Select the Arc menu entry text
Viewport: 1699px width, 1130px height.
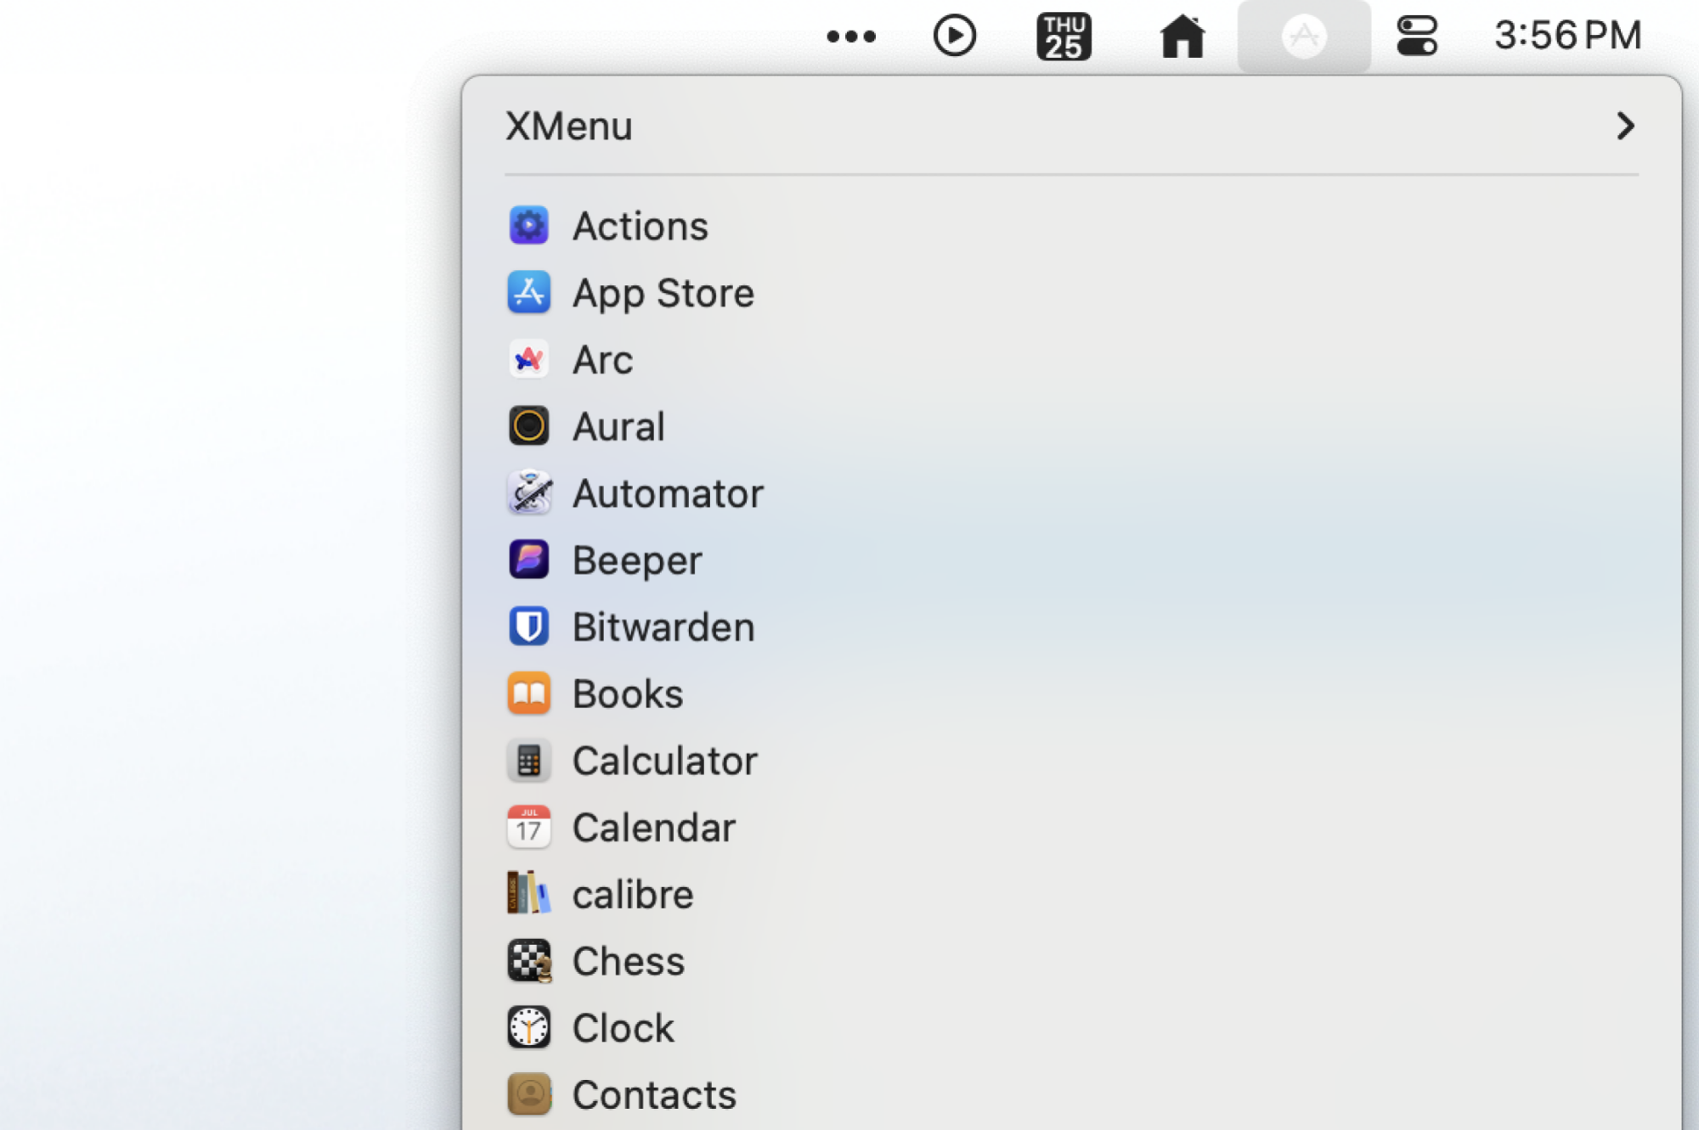click(x=602, y=360)
